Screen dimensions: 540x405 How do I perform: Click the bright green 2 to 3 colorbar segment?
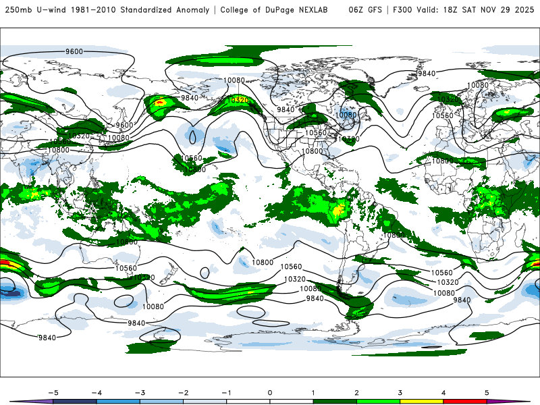click(x=379, y=402)
